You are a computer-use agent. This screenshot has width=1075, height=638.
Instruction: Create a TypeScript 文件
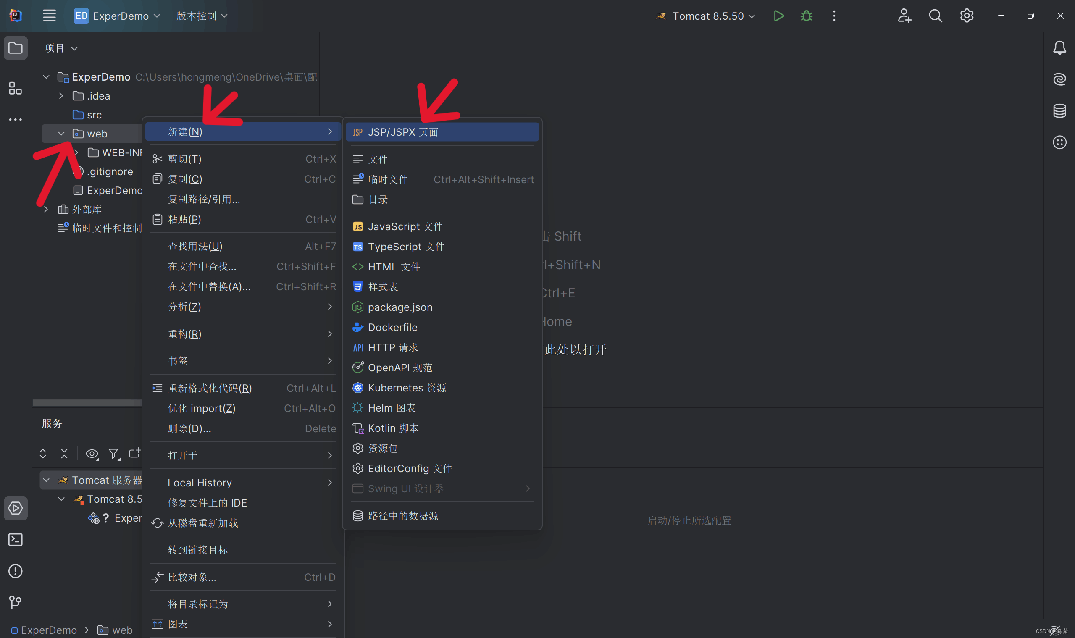click(442, 247)
